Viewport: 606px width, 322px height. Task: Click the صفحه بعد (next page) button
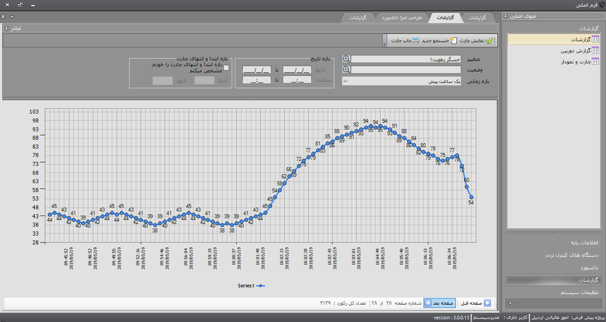click(440, 303)
